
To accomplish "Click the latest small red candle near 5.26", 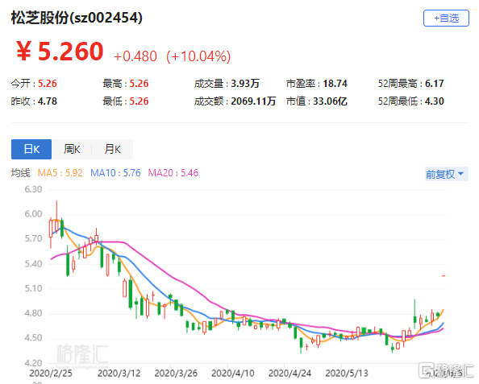I will coord(444,276).
